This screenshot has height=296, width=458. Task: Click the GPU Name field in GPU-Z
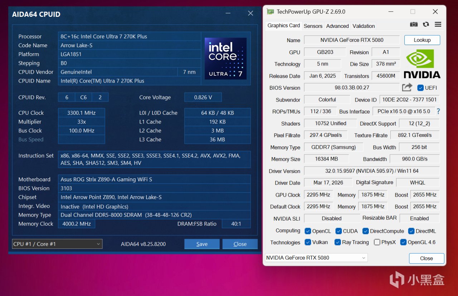[x=352, y=40]
